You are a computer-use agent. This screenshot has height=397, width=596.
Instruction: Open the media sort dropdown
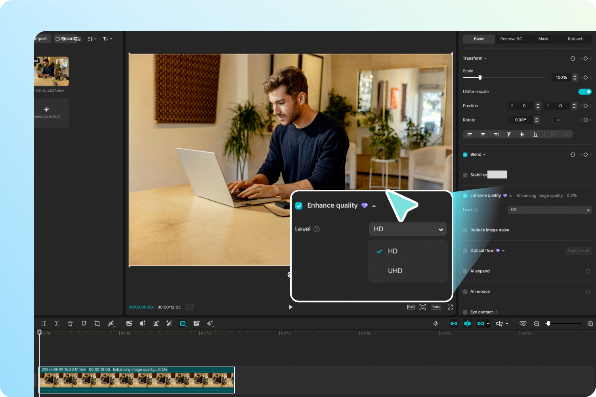tap(92, 39)
